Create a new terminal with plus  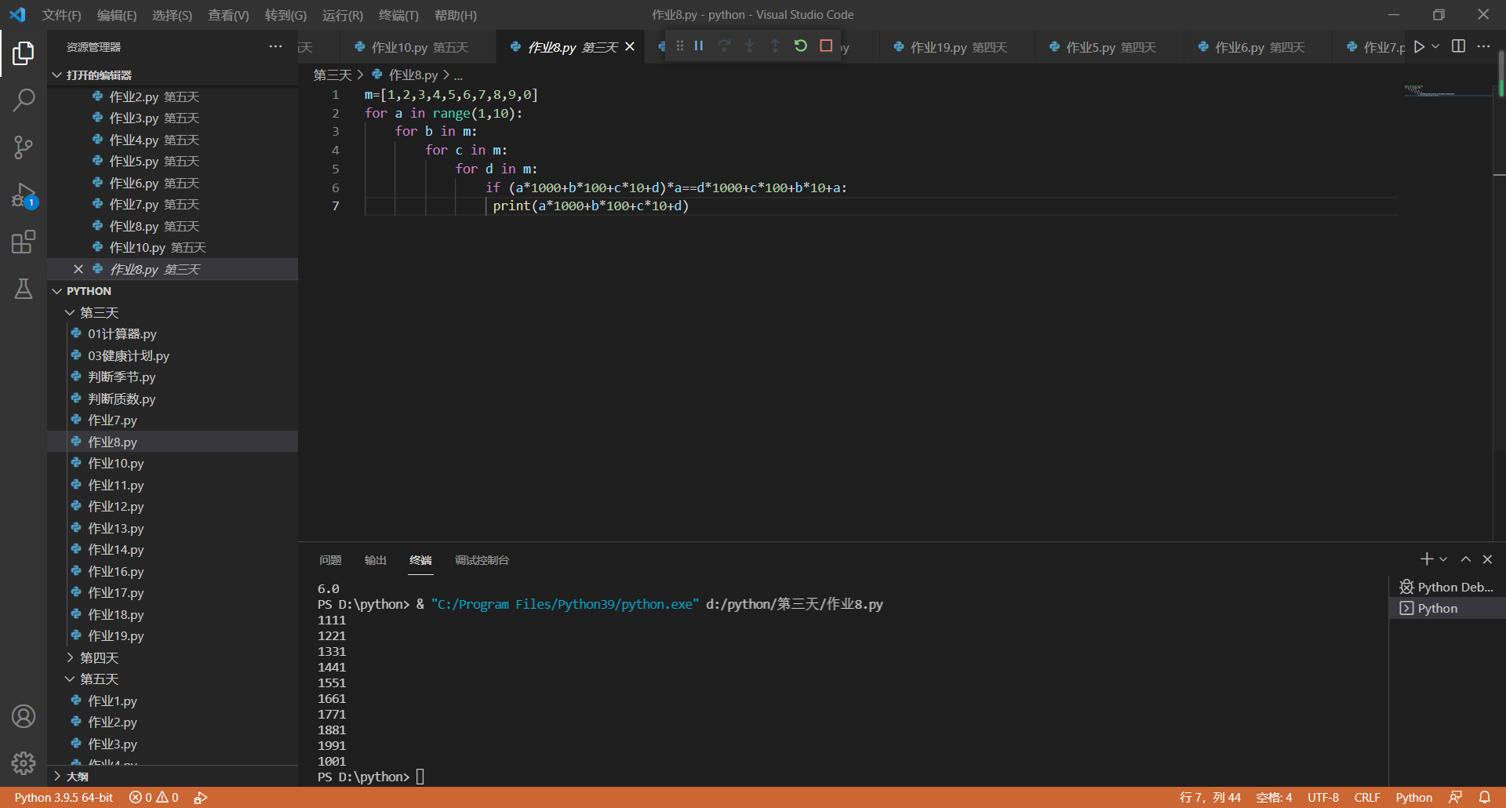(1426, 559)
